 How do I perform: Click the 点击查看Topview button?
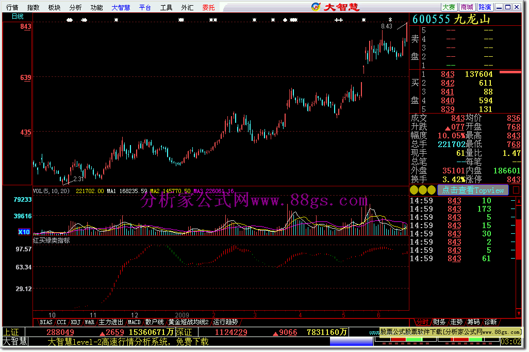pyautogui.click(x=473, y=190)
